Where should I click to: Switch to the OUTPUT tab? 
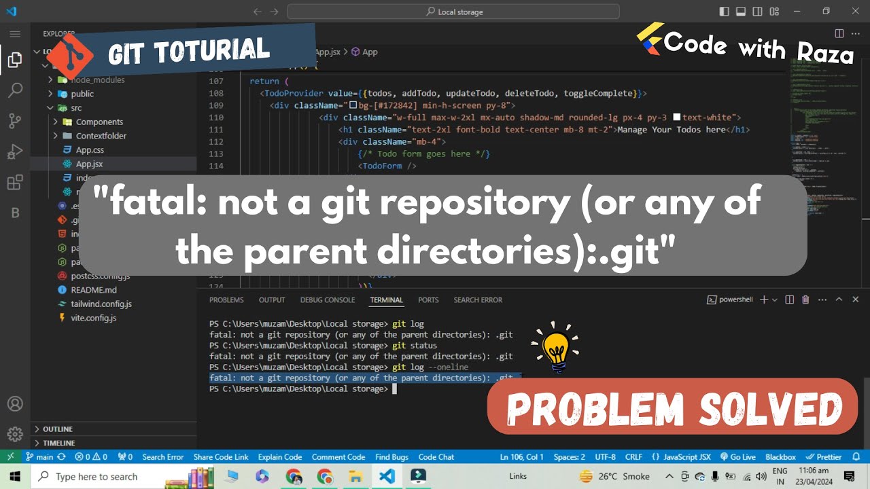[x=272, y=300]
